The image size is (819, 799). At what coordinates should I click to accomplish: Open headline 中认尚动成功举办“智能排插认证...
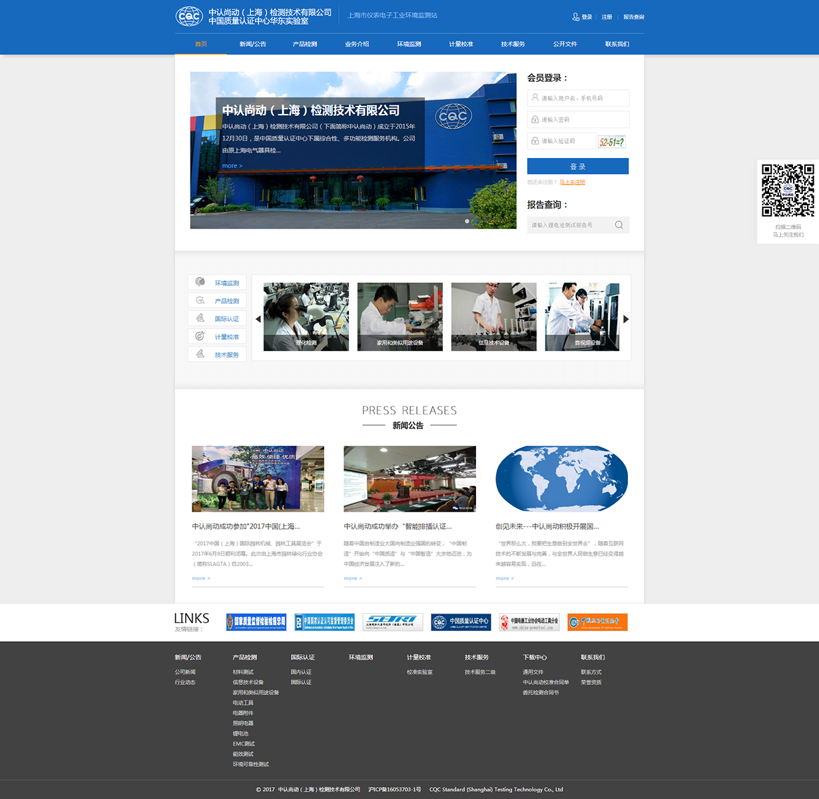398,526
